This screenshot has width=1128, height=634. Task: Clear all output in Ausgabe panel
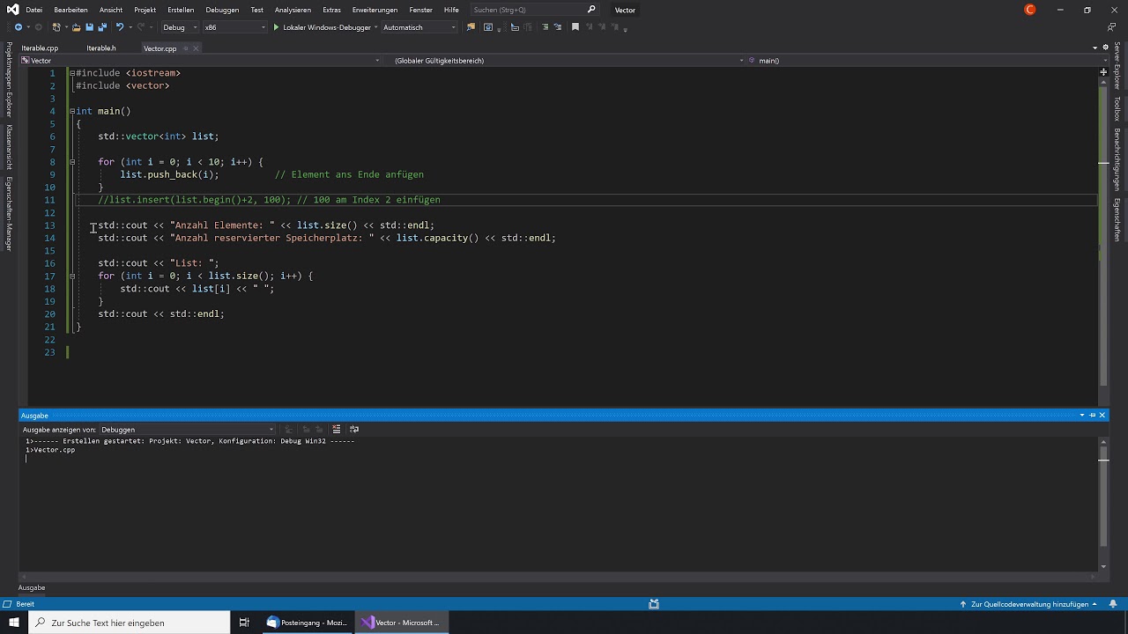[337, 430]
